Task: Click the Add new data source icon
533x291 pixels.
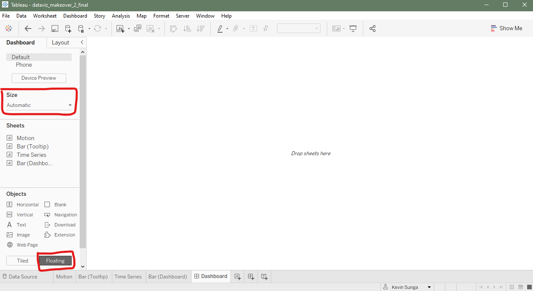Action: click(x=68, y=29)
